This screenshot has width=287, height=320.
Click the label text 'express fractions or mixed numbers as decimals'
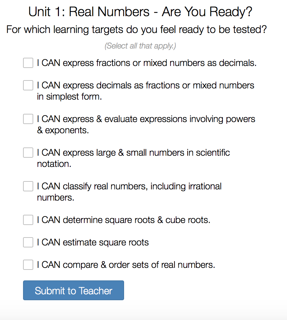click(x=146, y=63)
